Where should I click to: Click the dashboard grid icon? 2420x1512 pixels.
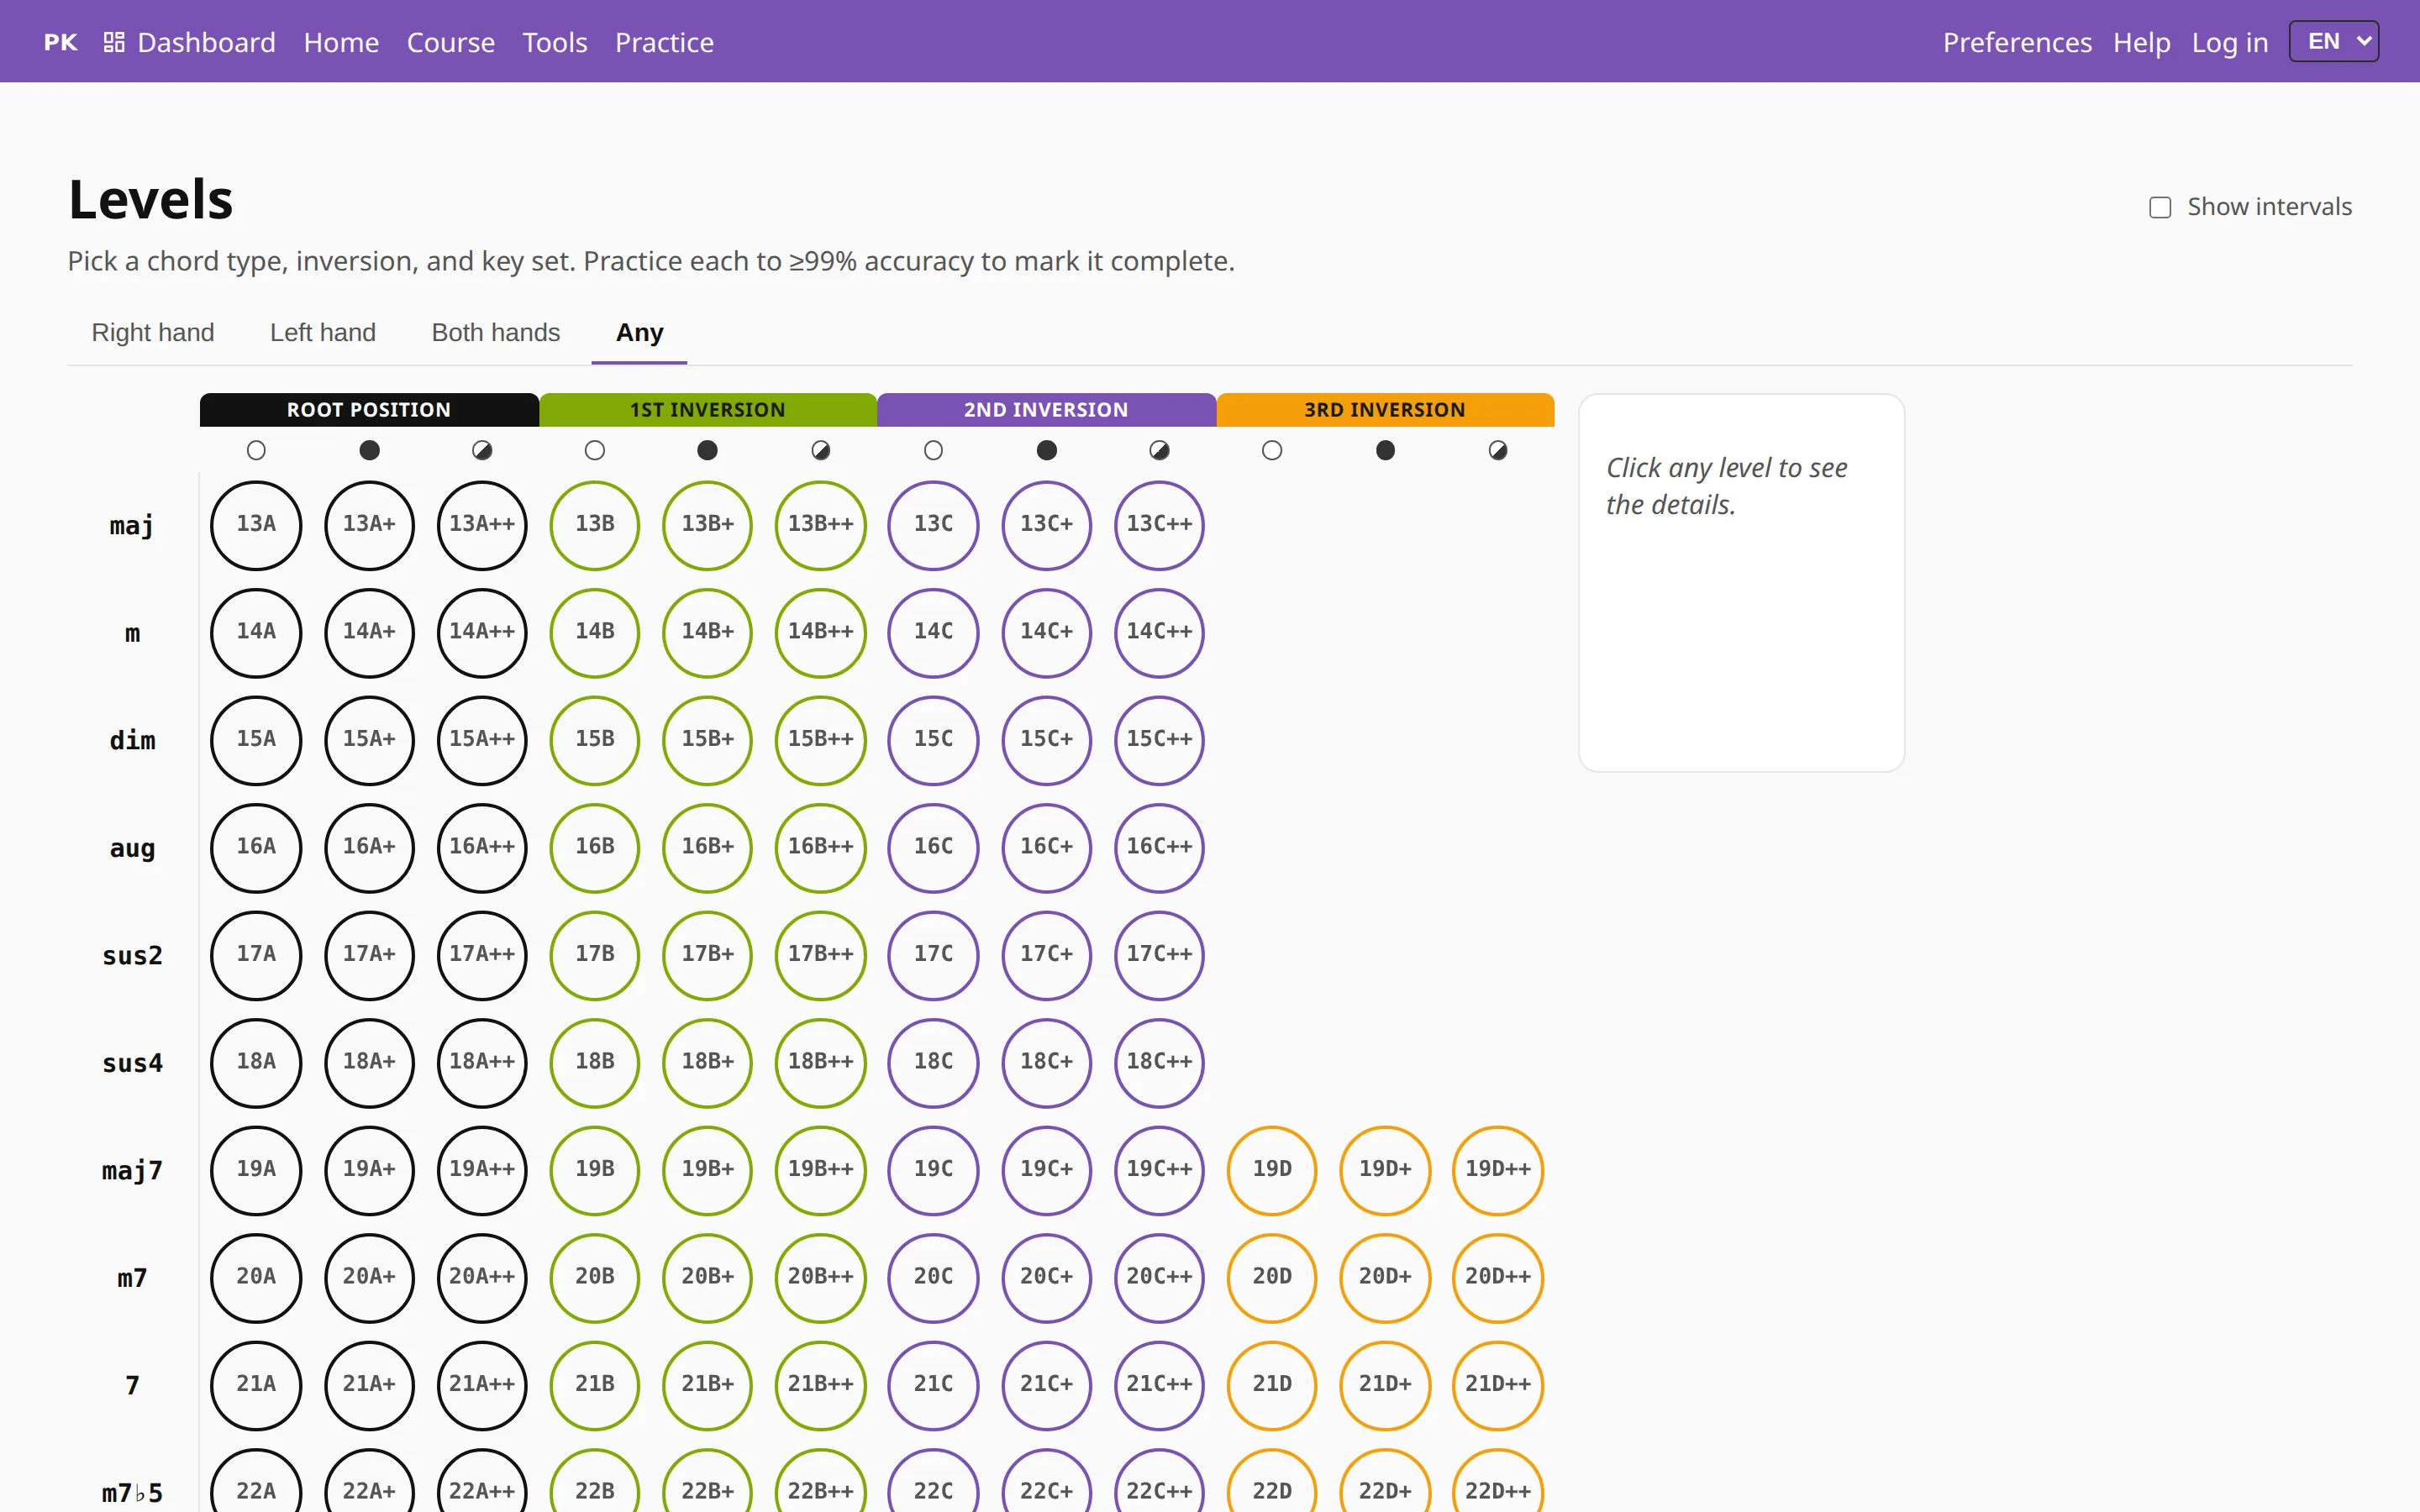coord(114,42)
